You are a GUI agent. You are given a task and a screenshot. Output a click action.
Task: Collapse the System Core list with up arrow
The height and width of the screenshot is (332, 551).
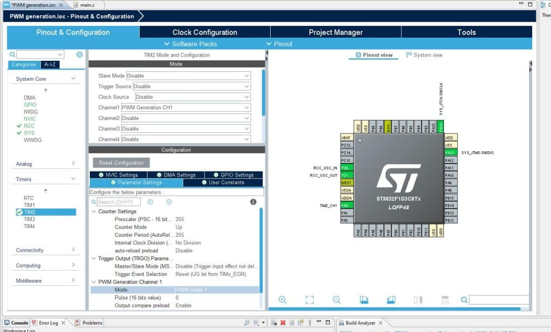click(45, 90)
